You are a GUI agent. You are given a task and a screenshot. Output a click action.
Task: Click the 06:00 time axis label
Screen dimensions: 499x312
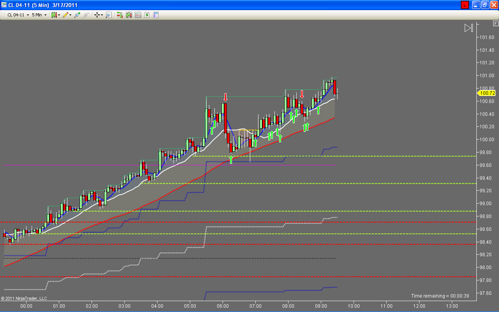[223, 306]
